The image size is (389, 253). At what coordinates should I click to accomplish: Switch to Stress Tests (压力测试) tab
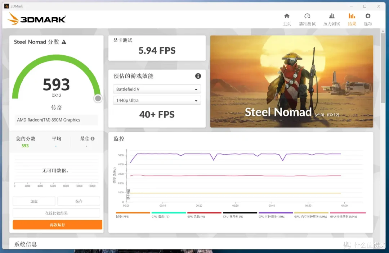(331, 19)
